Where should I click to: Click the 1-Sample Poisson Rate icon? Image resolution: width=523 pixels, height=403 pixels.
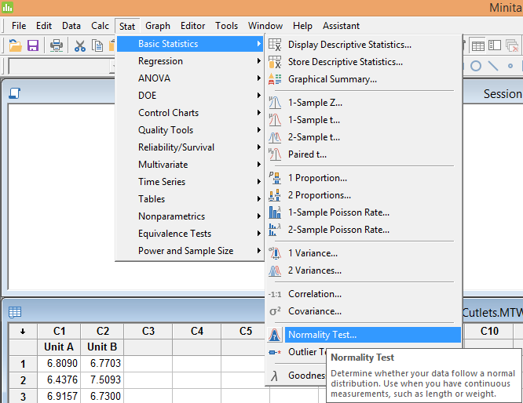275,212
